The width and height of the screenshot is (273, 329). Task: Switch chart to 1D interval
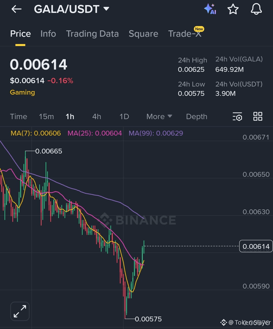tap(124, 117)
